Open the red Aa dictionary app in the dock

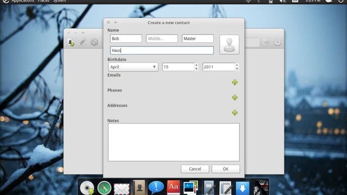[173, 187]
